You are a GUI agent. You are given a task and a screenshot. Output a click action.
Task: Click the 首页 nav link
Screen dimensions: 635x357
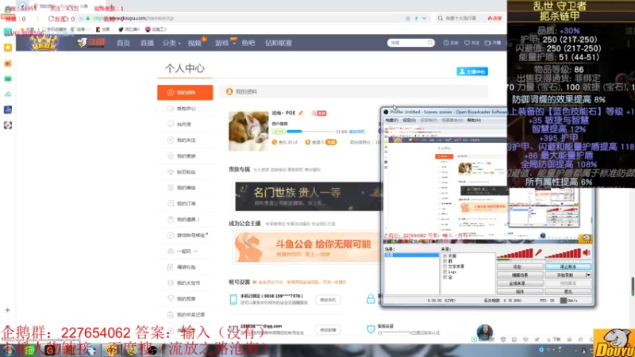click(123, 43)
